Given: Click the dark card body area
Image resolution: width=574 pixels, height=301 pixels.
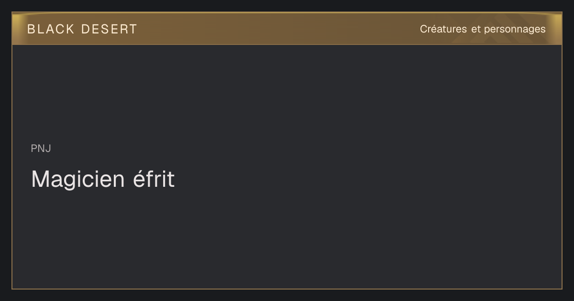Looking at the screenshot, I should click(287, 166).
